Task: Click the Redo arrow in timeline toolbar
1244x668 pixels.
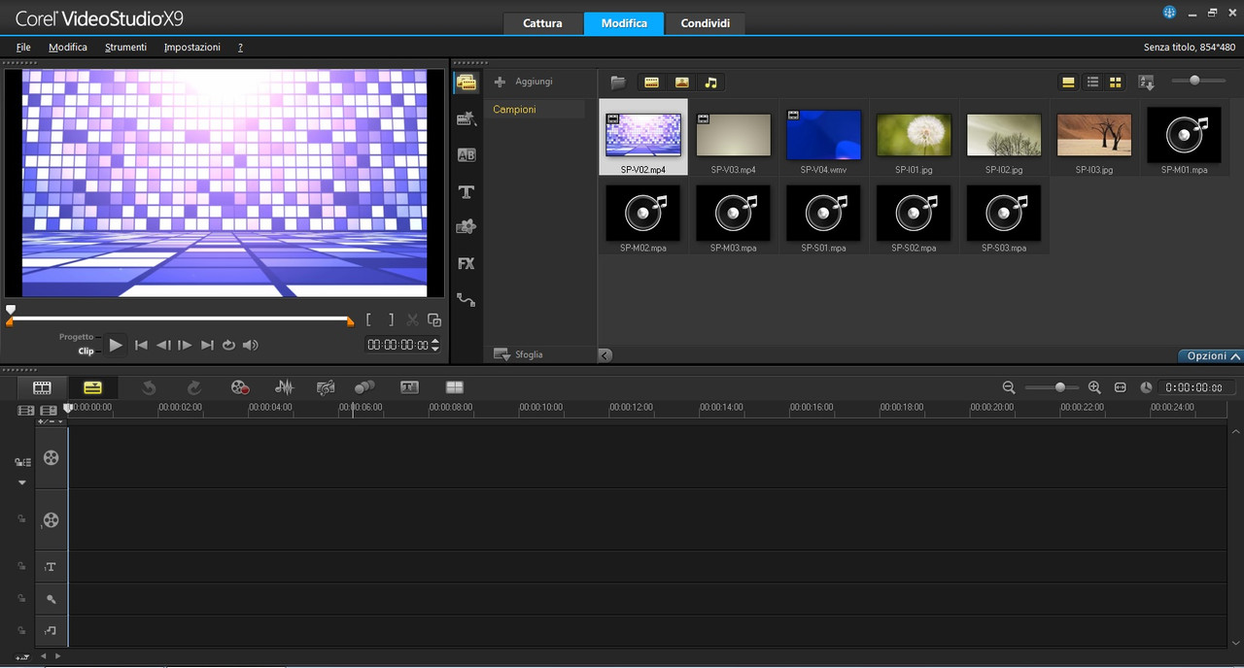Action: pyautogui.click(x=193, y=387)
